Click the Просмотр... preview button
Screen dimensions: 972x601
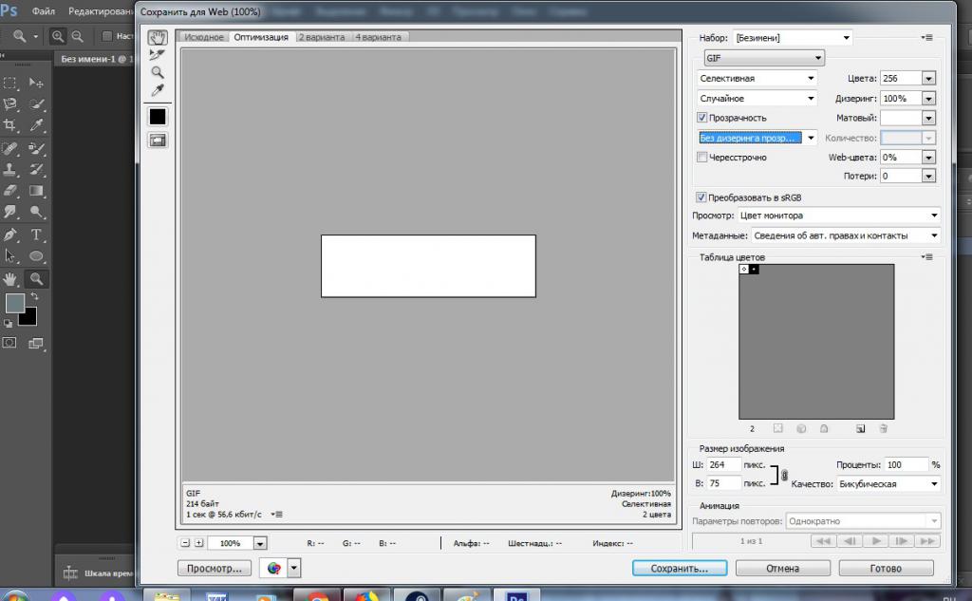tap(215, 568)
